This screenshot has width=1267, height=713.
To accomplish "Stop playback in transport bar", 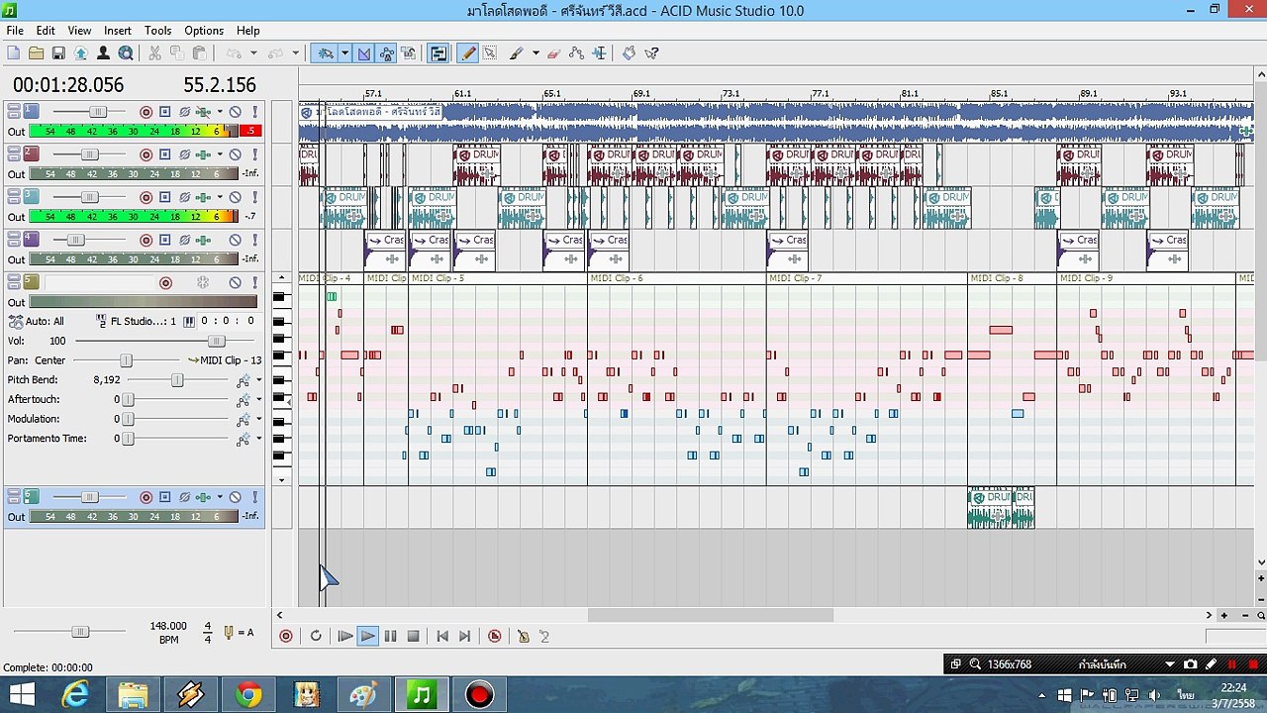I will [414, 636].
